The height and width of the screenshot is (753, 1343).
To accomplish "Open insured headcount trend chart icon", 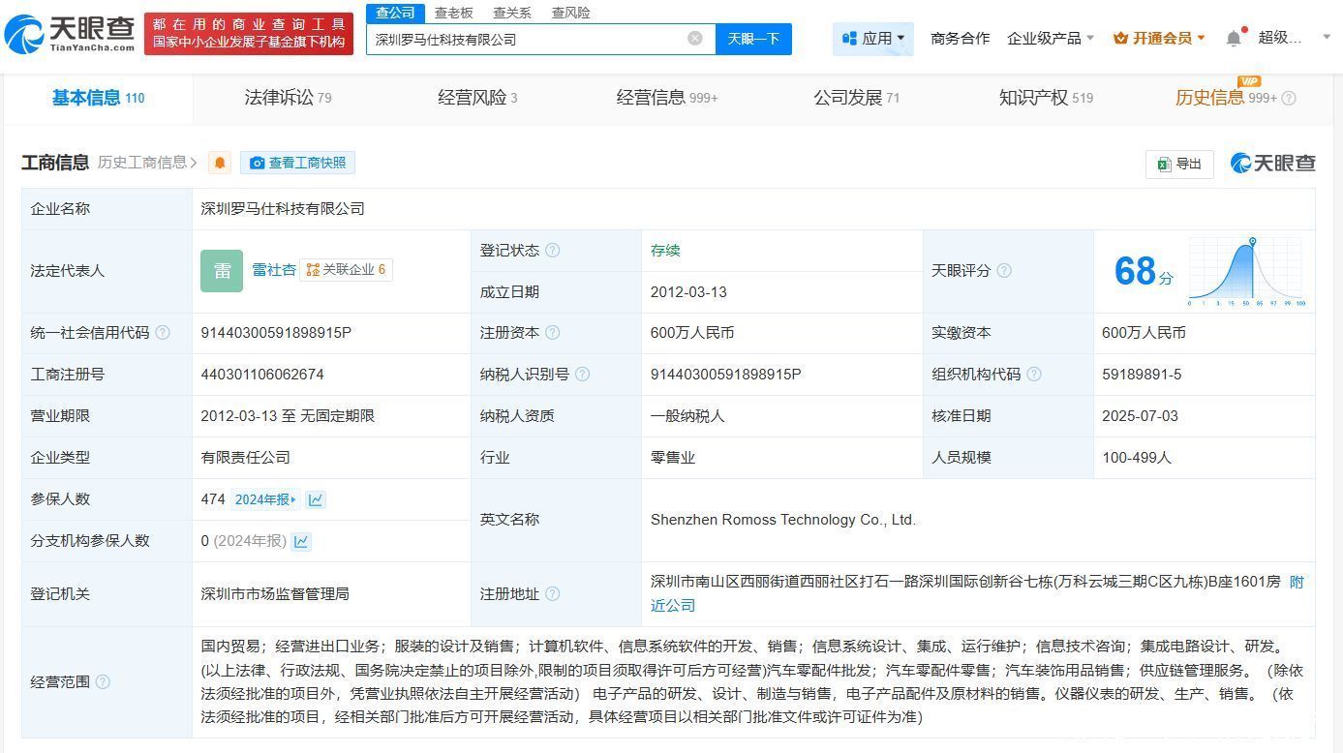I will (x=316, y=499).
